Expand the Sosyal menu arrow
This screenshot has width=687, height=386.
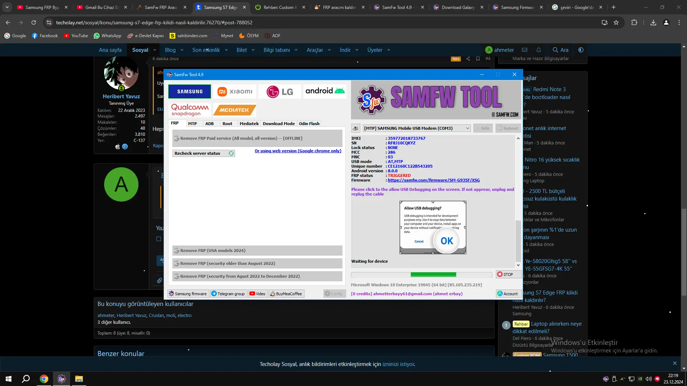pos(155,50)
